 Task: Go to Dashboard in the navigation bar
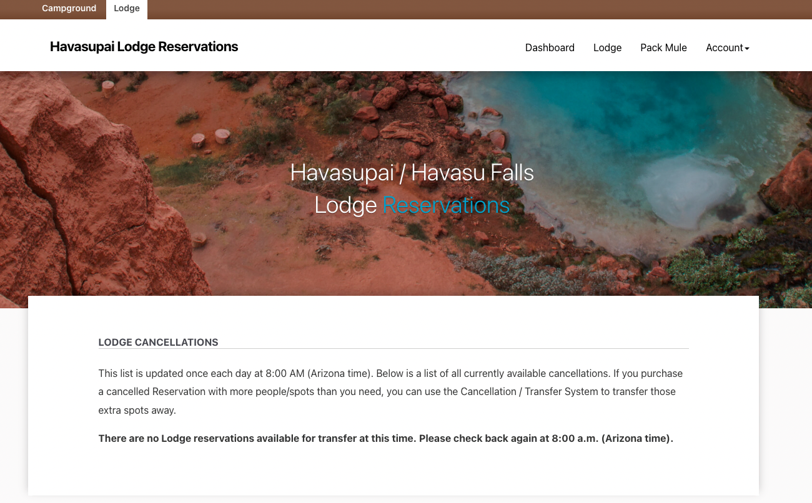550,47
